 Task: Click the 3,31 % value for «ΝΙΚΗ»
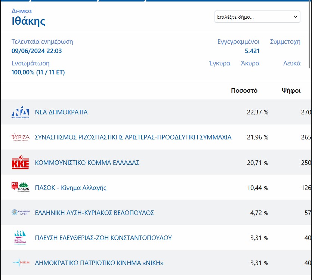[x=259, y=263]
